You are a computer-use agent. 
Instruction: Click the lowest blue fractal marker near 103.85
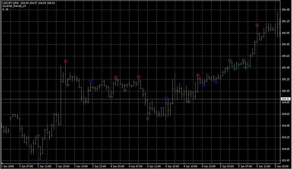pos(40,159)
